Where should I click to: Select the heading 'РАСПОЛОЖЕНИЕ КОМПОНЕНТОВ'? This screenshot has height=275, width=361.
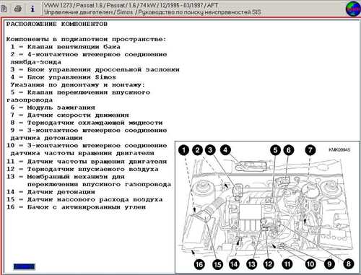57,24
